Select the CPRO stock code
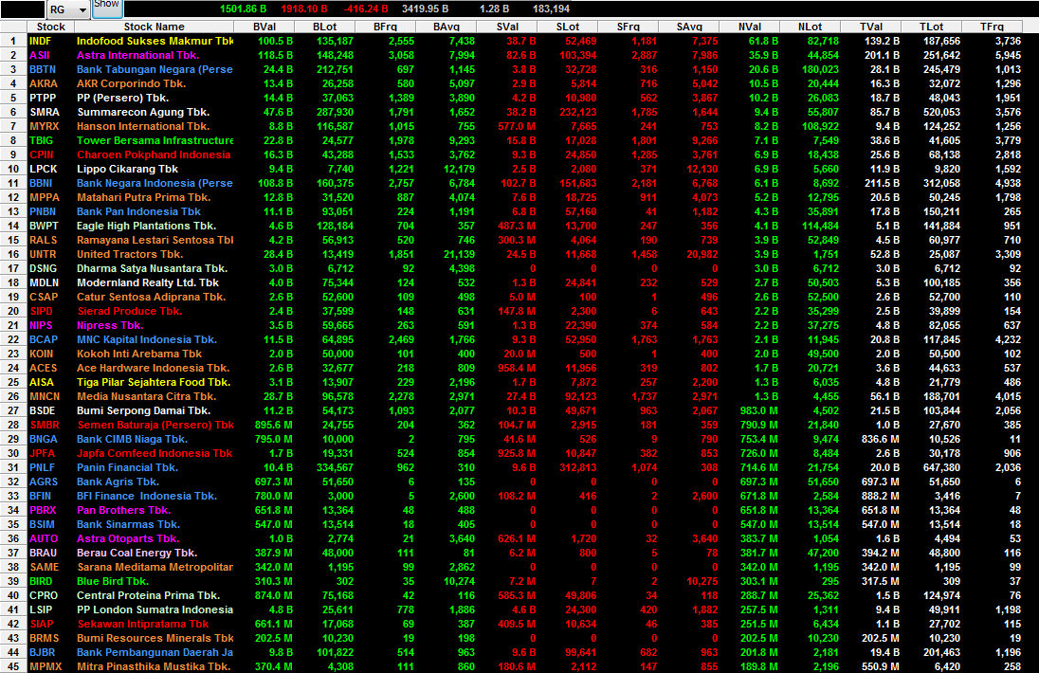 coord(44,596)
